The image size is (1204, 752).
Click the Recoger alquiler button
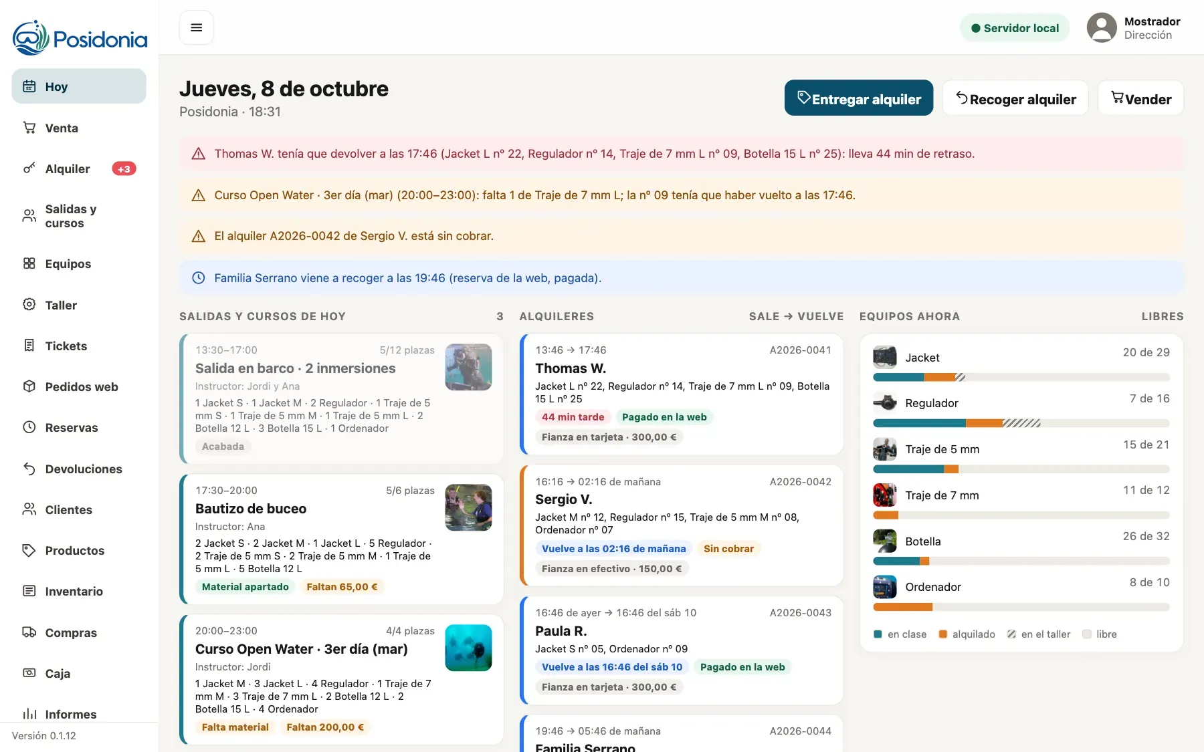1015,98
